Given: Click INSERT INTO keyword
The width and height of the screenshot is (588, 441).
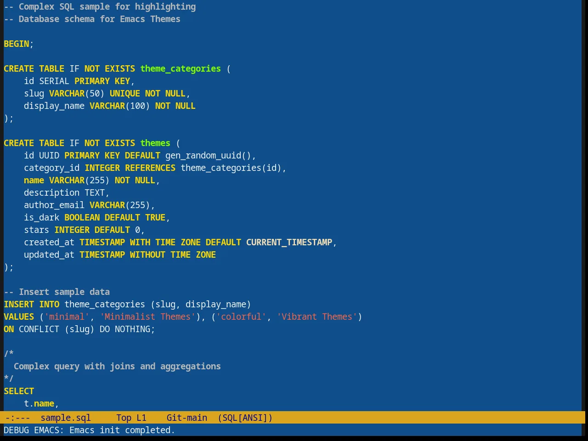Looking at the screenshot, I should [32, 304].
